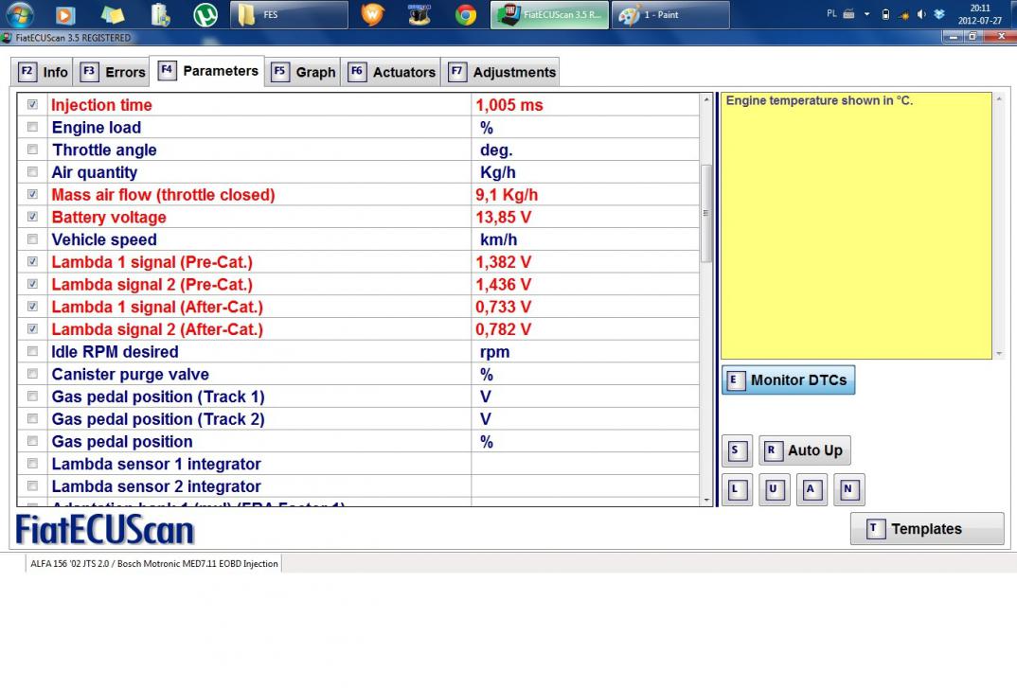The image size is (1017, 688).
Task: Click the yellow description help panel
Action: [856, 225]
